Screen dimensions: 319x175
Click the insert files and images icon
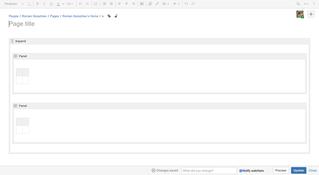coord(150,4)
